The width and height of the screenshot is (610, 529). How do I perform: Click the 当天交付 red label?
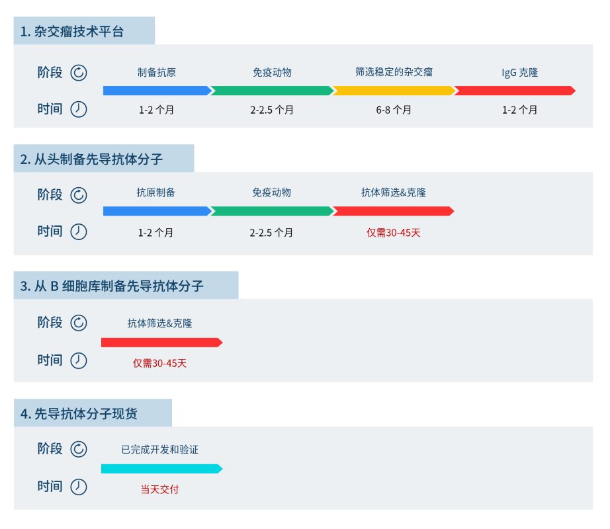point(159,490)
